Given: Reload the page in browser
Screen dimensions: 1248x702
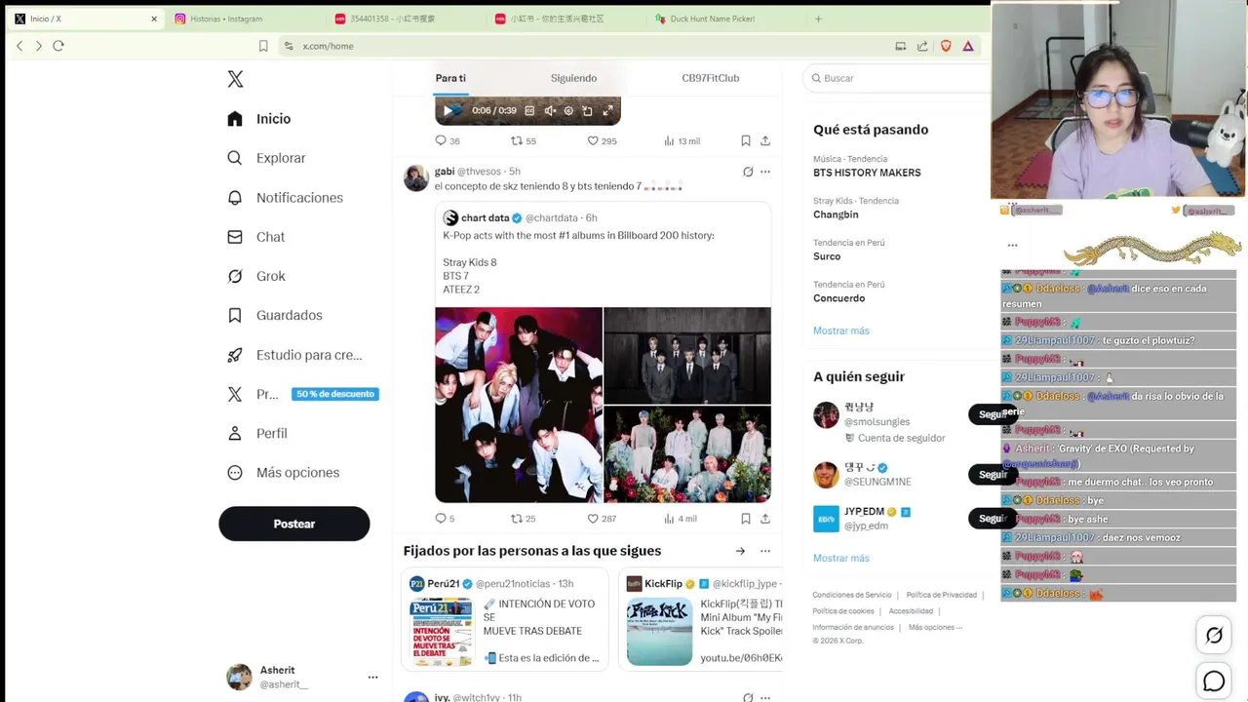Looking at the screenshot, I should 58,46.
